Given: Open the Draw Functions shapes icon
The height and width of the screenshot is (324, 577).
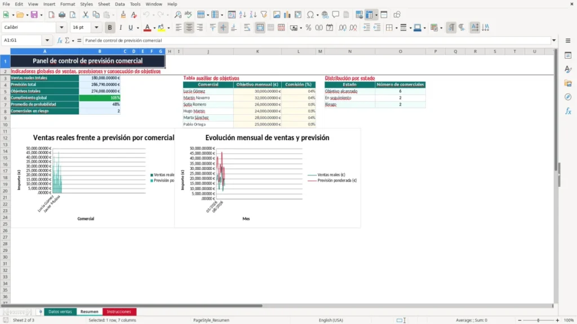Looking at the screenshot, I should coord(397,15).
